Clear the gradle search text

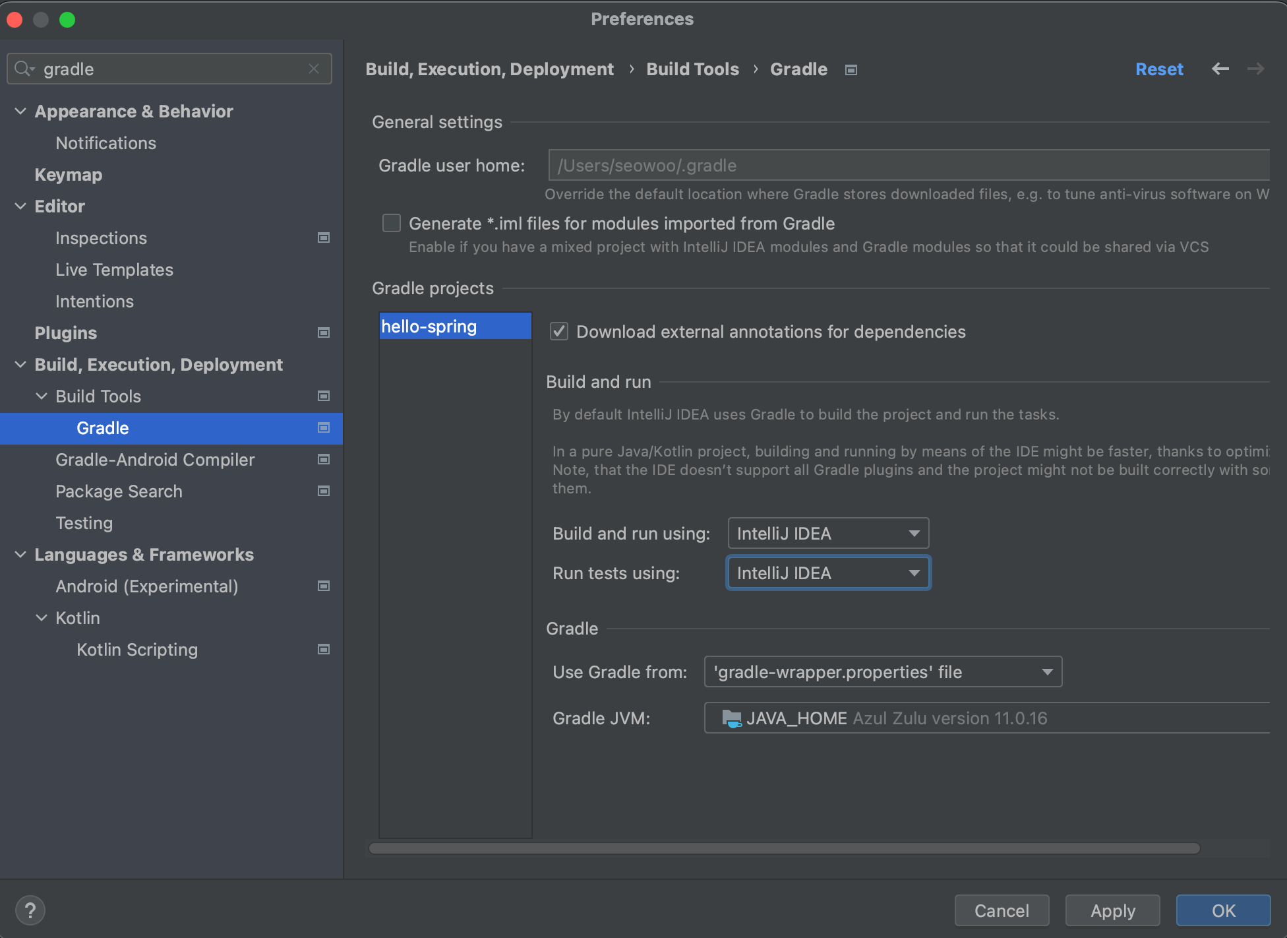(x=314, y=69)
